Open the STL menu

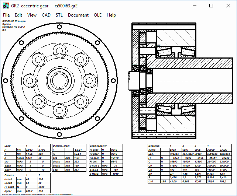[x=59, y=15]
